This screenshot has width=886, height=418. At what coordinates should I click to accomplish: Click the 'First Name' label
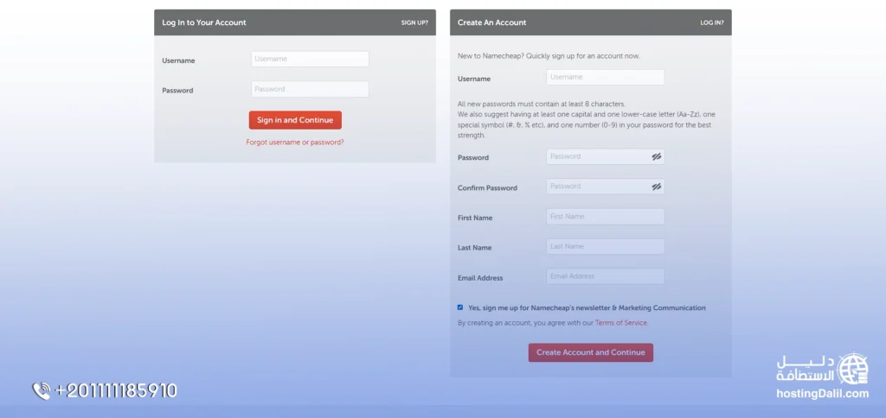(475, 218)
